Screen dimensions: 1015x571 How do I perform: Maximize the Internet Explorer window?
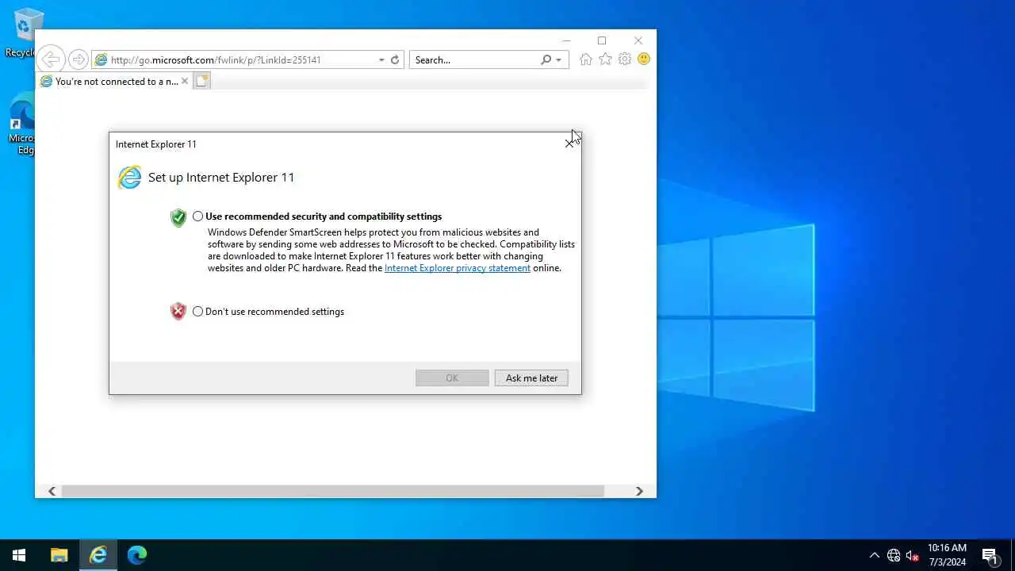click(602, 40)
